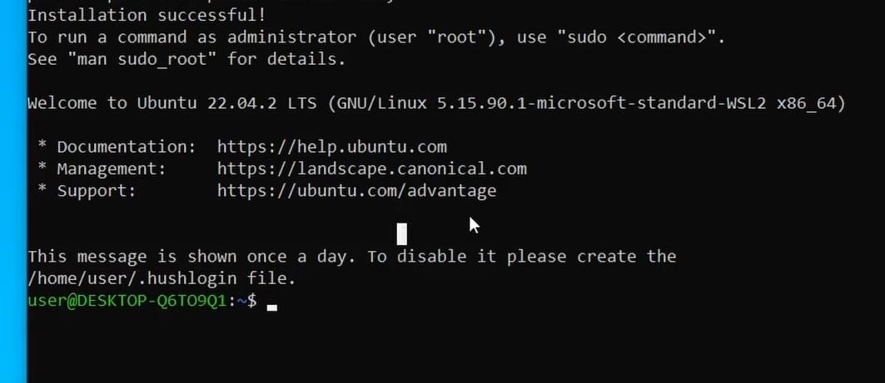Click the quoted "root" user word
885x383 pixels.
click(x=452, y=37)
